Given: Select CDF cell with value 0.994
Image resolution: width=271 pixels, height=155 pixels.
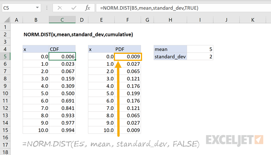Looking at the screenshot, I should 62,130.
